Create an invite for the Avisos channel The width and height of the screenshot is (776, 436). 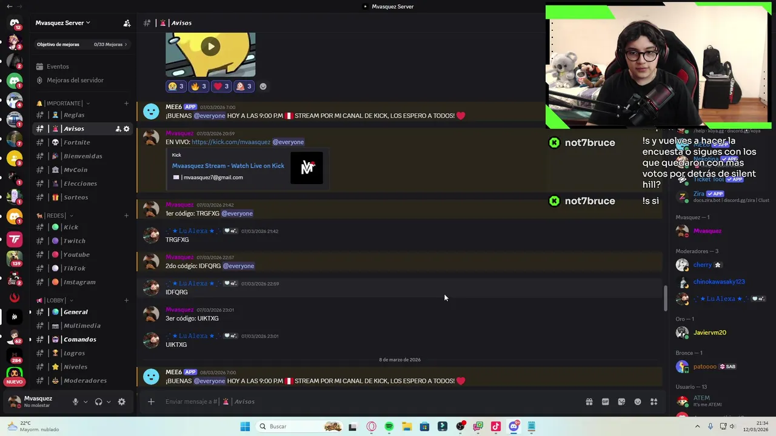pos(118,129)
